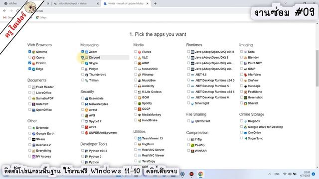The height and width of the screenshot is (179, 319).
Task: Click the Greenshot label
Action: point(255,97)
